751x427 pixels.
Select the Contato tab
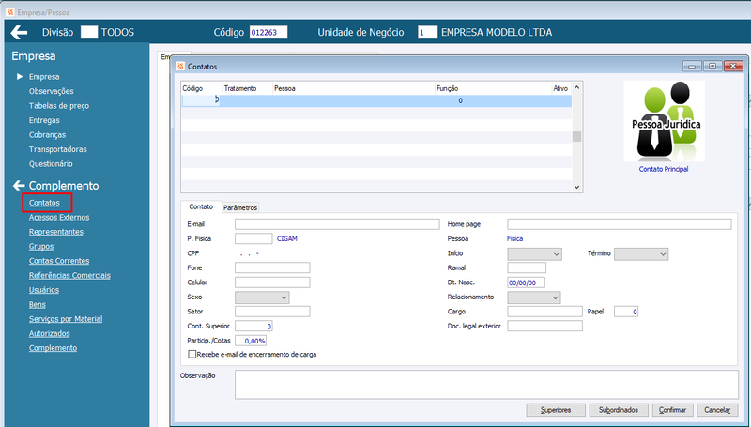(x=201, y=206)
